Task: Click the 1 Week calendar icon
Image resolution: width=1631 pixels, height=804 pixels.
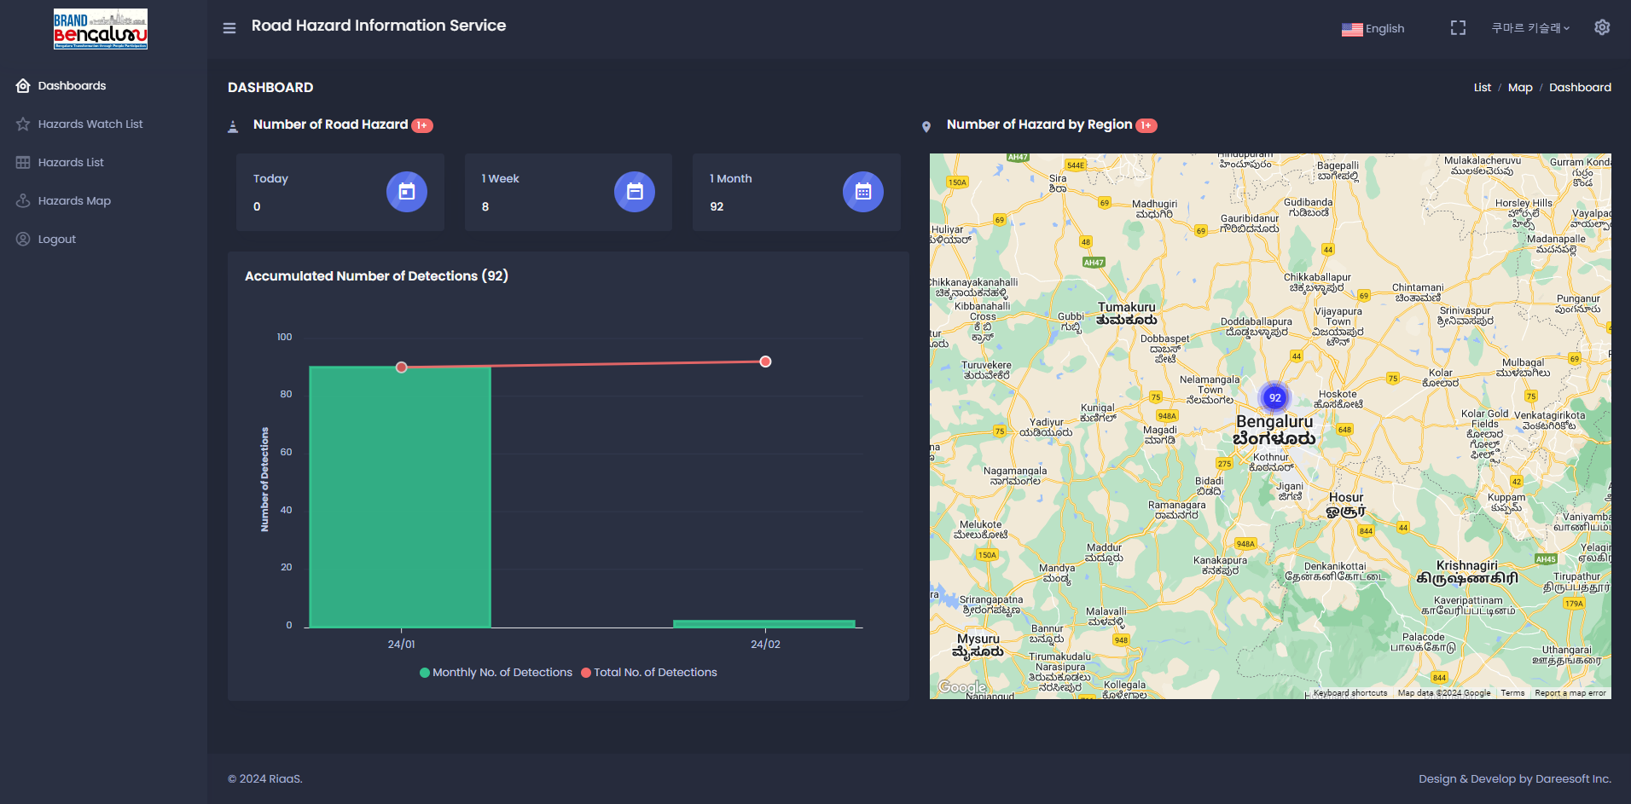Action: [634, 192]
